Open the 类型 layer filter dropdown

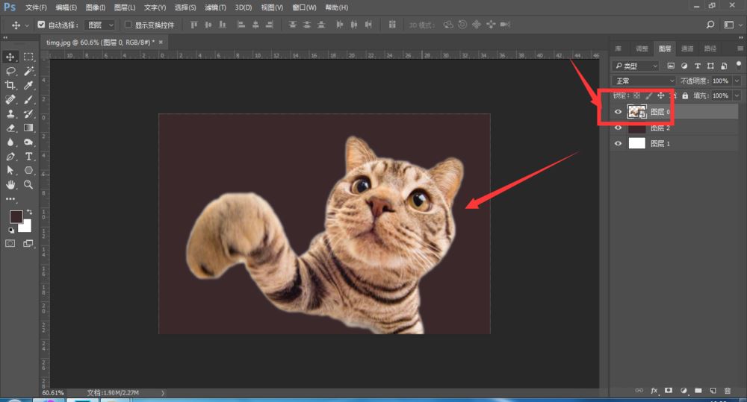pyautogui.click(x=636, y=66)
